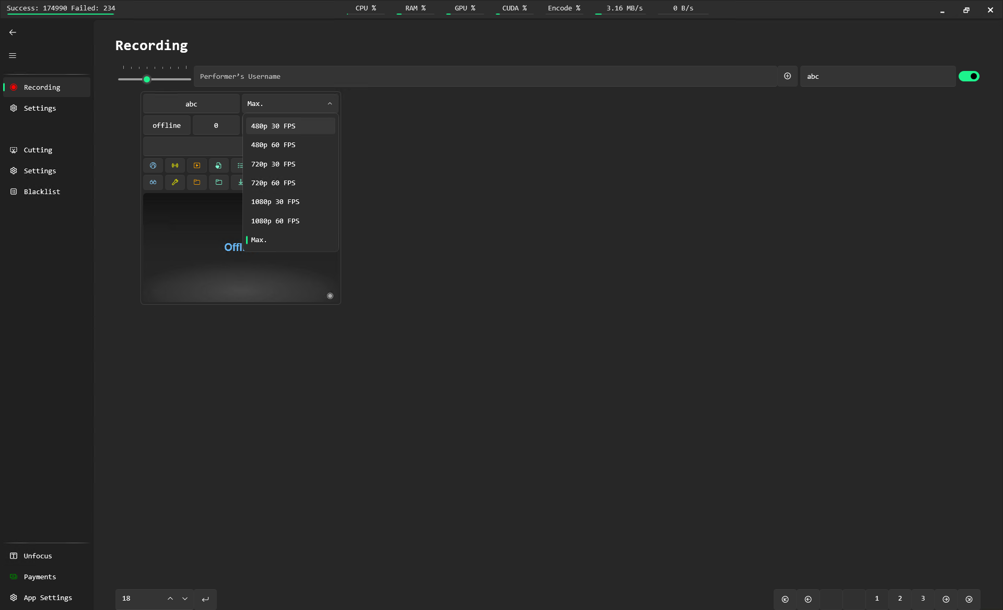
Task: Click the green quality slider handle
Action: 147,79
